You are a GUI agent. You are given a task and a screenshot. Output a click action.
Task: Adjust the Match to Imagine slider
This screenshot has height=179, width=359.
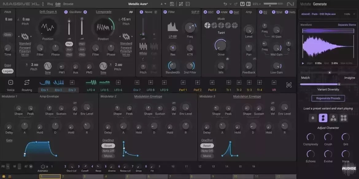328,73
